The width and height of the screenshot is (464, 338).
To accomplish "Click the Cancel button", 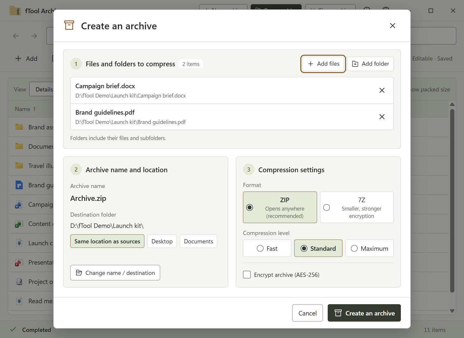I will point(307,313).
